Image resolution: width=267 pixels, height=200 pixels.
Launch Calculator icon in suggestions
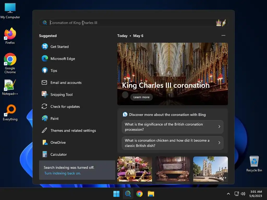tap(45, 154)
